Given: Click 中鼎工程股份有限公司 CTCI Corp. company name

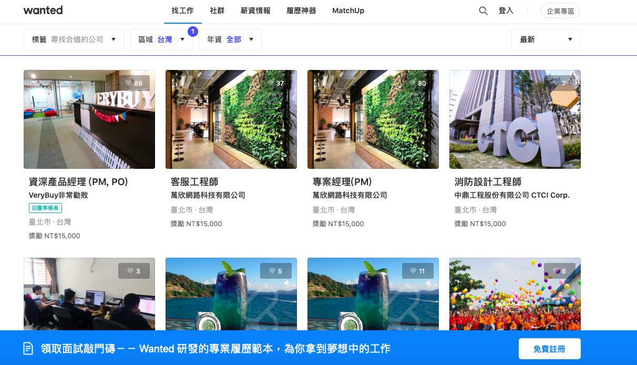Looking at the screenshot, I should point(512,195).
